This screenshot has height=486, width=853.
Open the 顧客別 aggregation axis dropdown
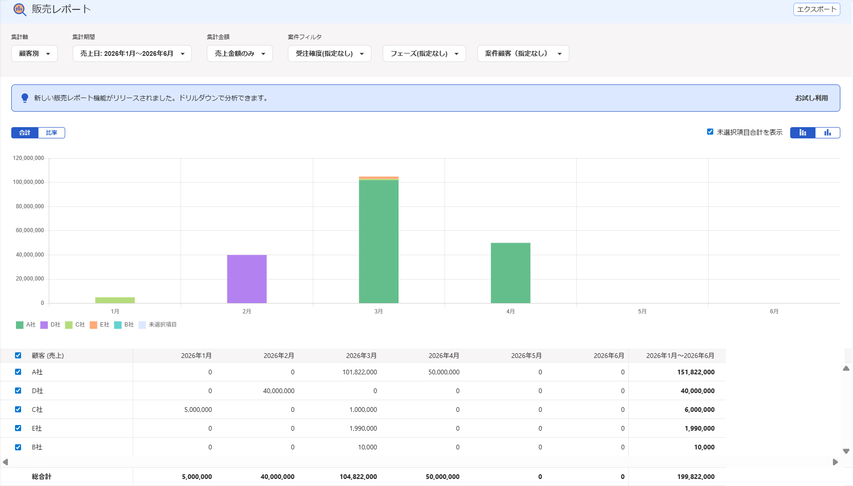[34, 53]
